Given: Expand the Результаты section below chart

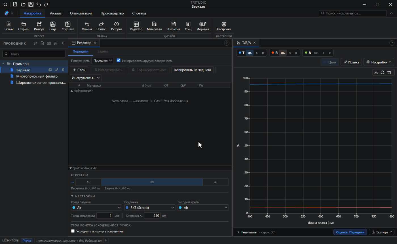Looking at the screenshot, I should (248, 232).
